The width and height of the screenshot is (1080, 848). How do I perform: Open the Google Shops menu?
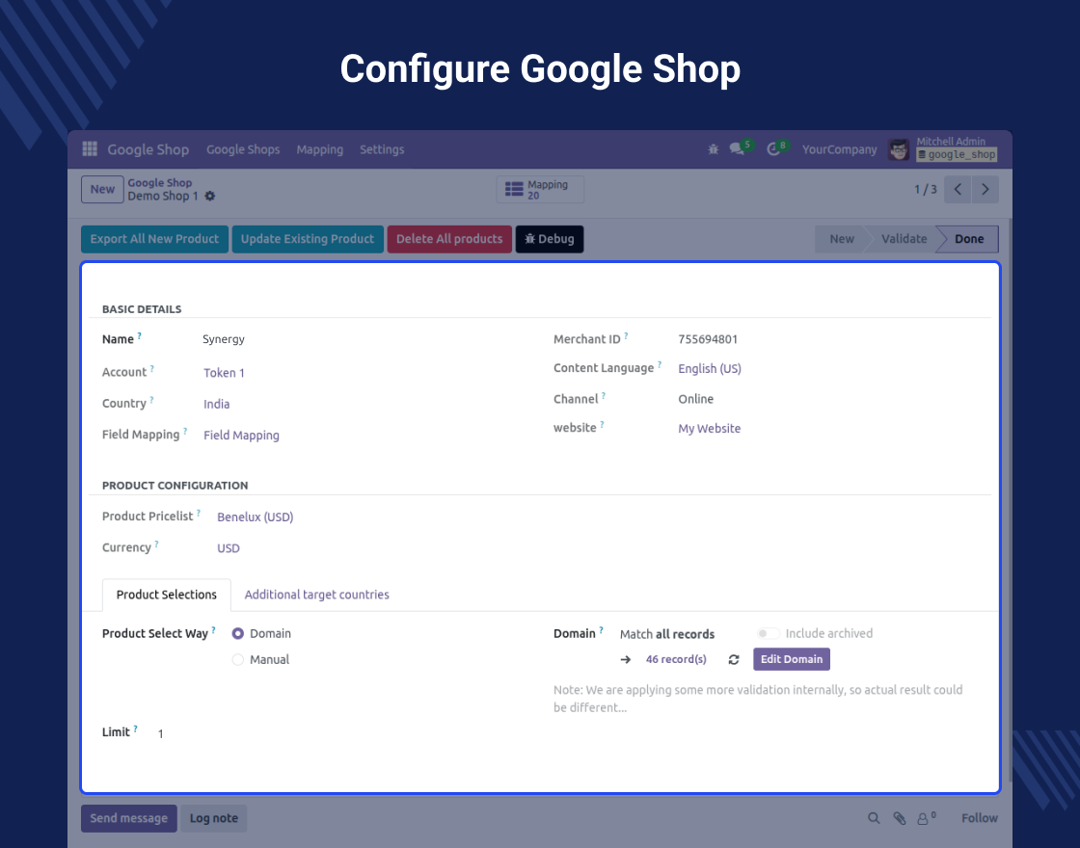[x=243, y=149]
